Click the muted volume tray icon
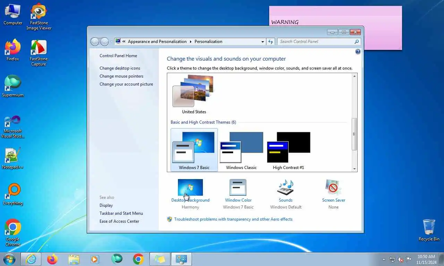 click(x=401, y=259)
